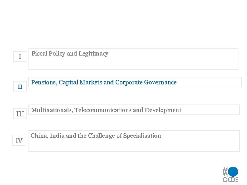Select the Roman numeral II box
The height and width of the screenshot is (185, 247).
20,87
